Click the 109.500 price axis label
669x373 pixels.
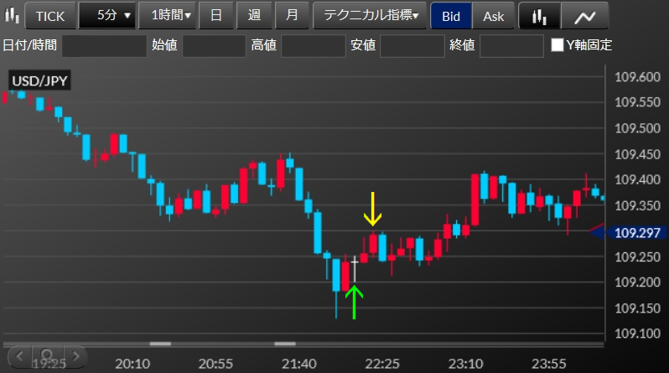637,128
